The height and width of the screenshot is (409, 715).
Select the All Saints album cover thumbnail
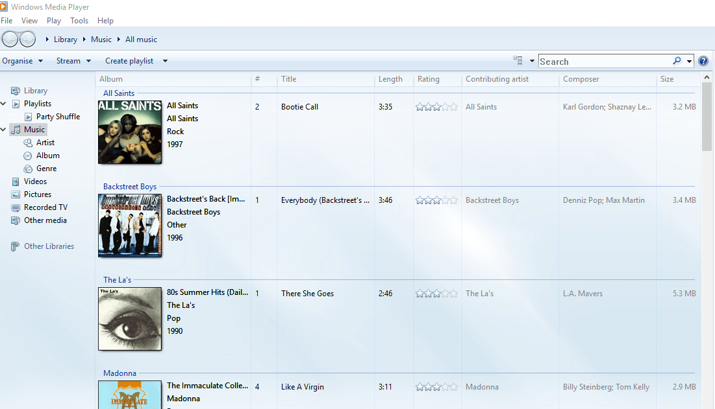(x=130, y=132)
